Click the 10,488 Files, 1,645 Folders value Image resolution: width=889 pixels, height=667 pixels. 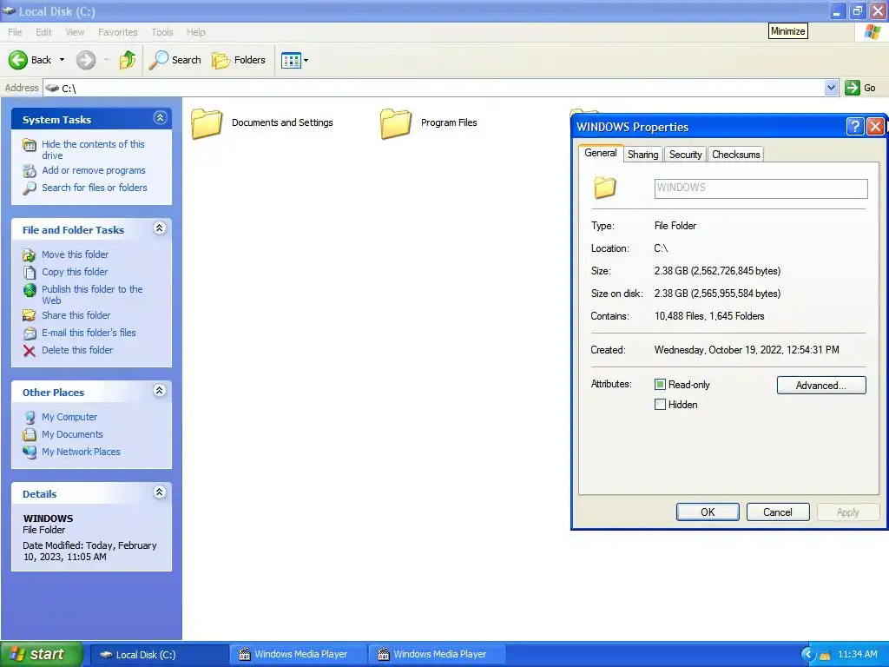coord(709,316)
